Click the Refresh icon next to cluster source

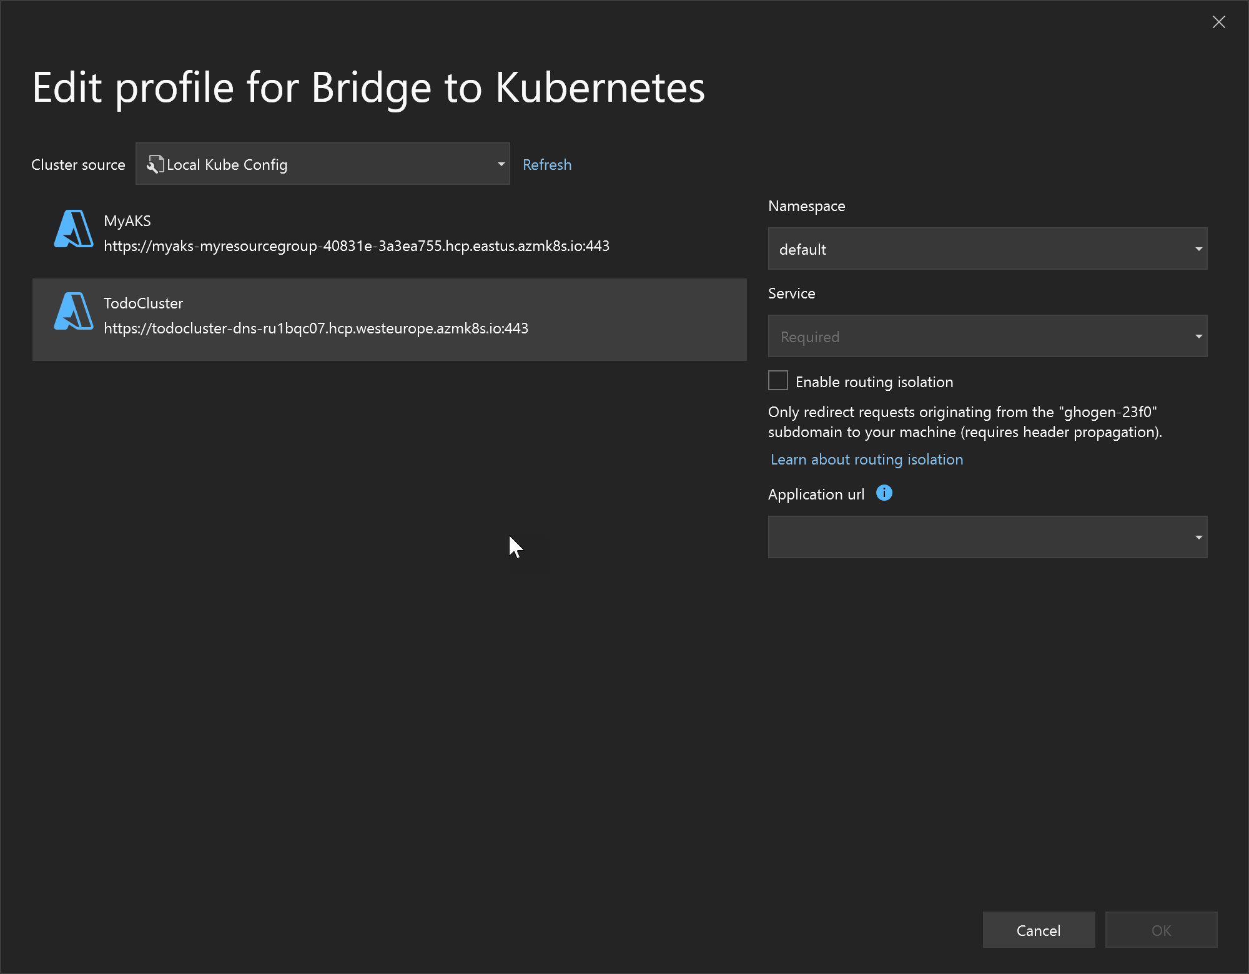tap(548, 163)
